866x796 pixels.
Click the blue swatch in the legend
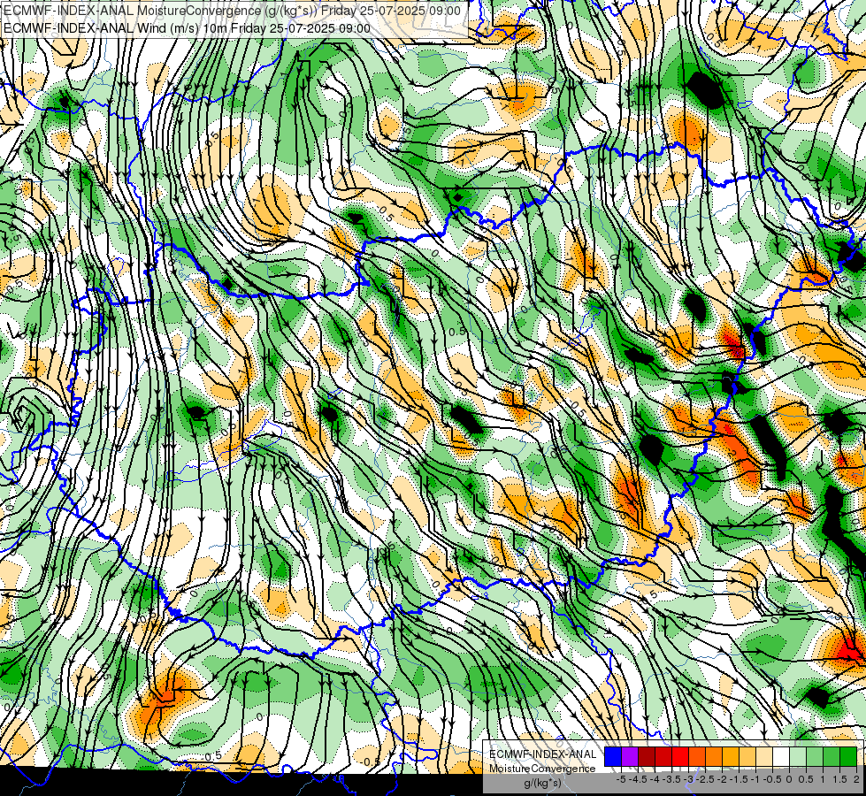pos(613,757)
